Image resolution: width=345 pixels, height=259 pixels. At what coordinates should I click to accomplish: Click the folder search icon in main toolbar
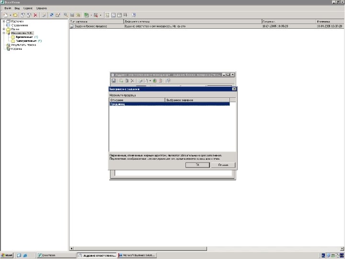tap(78, 15)
